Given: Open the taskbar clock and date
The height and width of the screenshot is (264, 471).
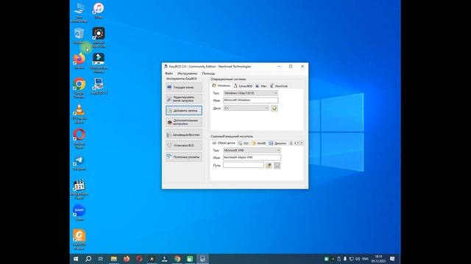Looking at the screenshot, I should (x=378, y=259).
